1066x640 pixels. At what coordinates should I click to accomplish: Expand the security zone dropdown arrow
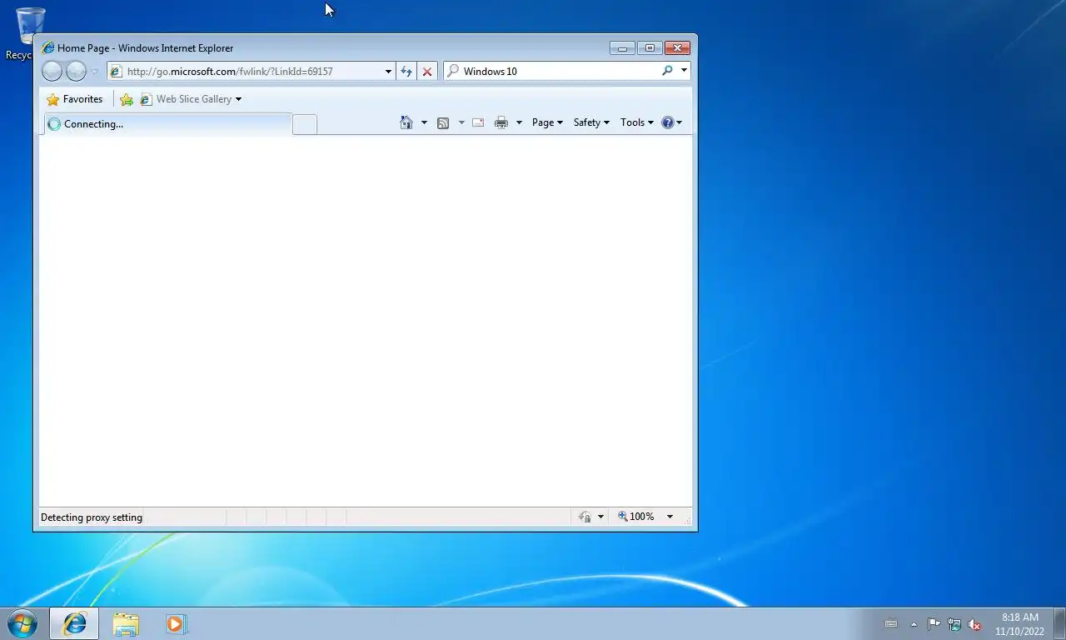[x=600, y=517]
